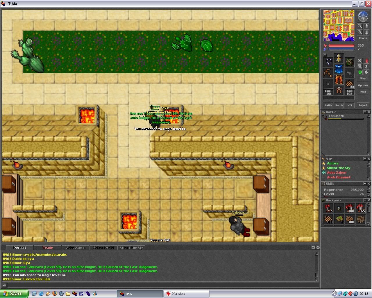Minimize the Backpack panel

(365, 200)
